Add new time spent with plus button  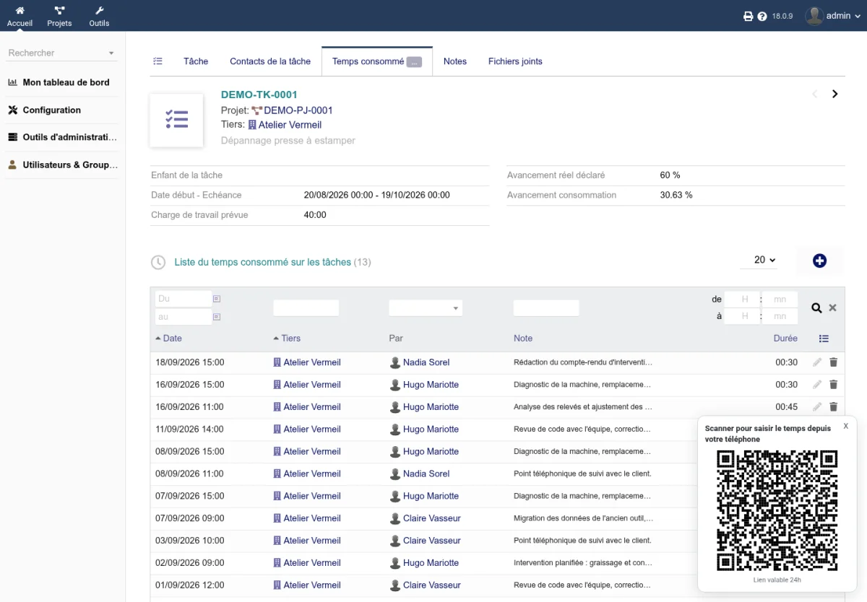819,261
